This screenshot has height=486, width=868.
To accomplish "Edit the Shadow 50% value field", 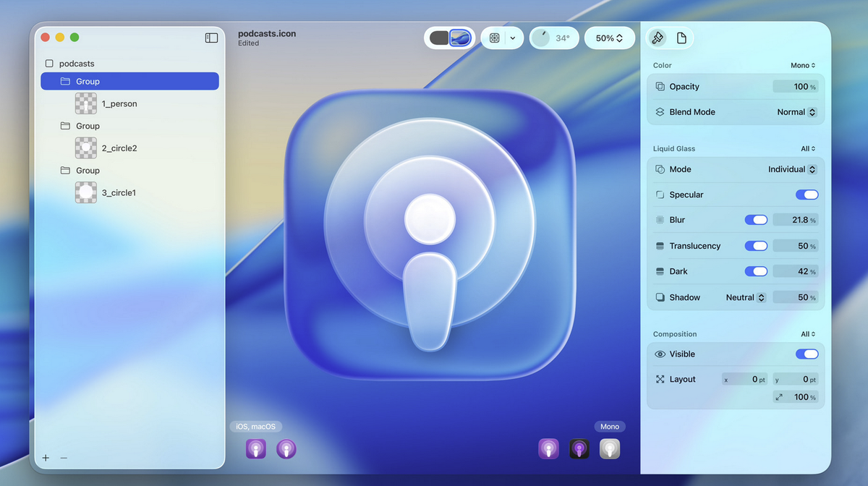I will click(x=796, y=297).
